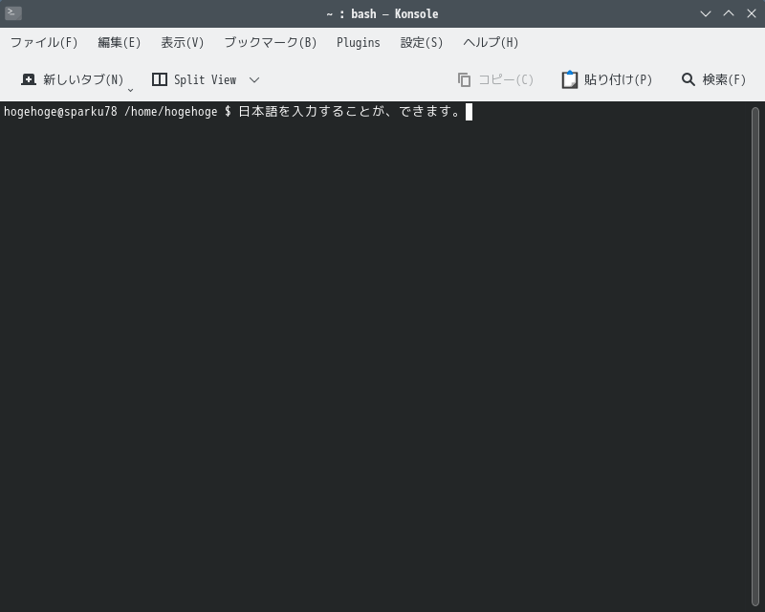Image resolution: width=765 pixels, height=612 pixels.
Task: Expand the Split View dropdown arrow
Action: (x=252, y=80)
